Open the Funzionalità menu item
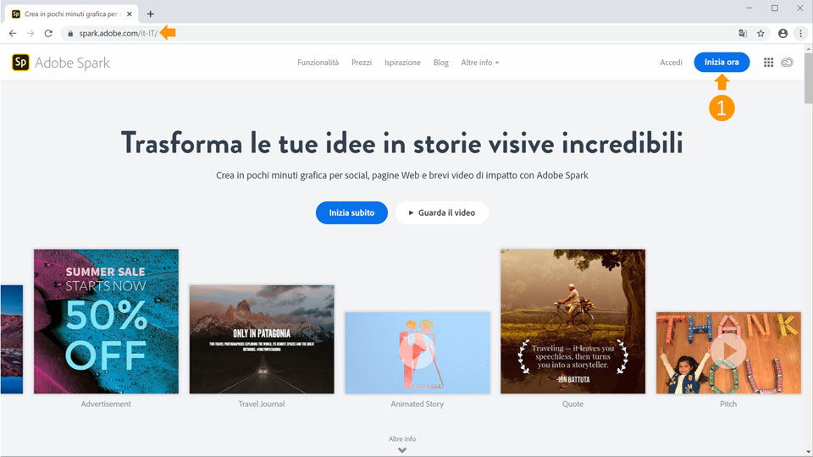 click(x=318, y=63)
